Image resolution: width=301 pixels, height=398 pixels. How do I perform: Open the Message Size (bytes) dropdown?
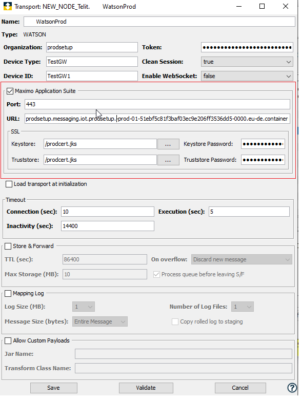point(100,321)
